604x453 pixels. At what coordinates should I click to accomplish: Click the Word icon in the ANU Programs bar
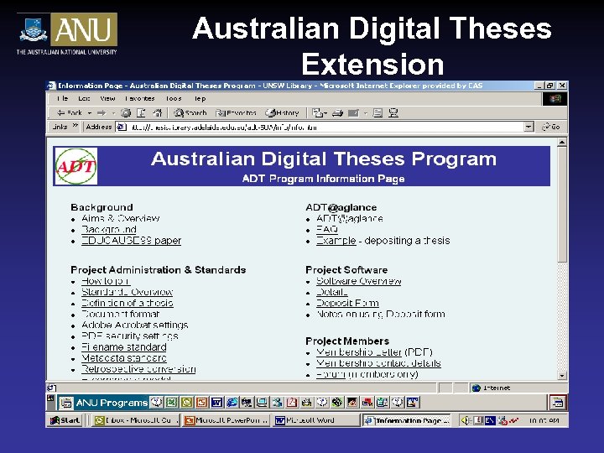pos(217,403)
